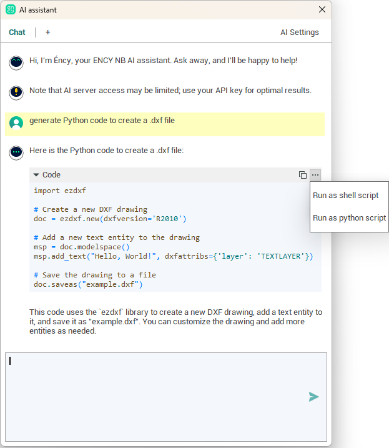Choose Run as python script

click(349, 218)
